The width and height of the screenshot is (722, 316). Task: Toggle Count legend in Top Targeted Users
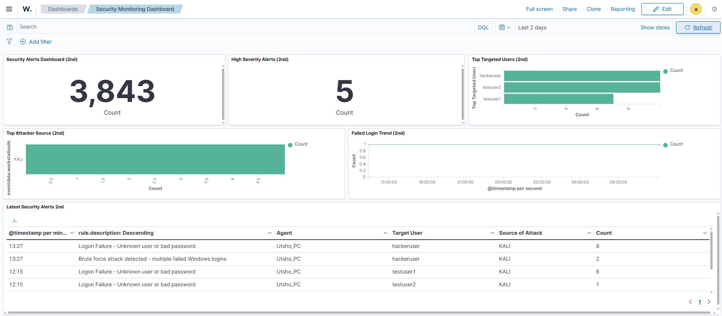pos(676,71)
